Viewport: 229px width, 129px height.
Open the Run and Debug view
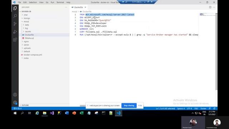[15, 32]
